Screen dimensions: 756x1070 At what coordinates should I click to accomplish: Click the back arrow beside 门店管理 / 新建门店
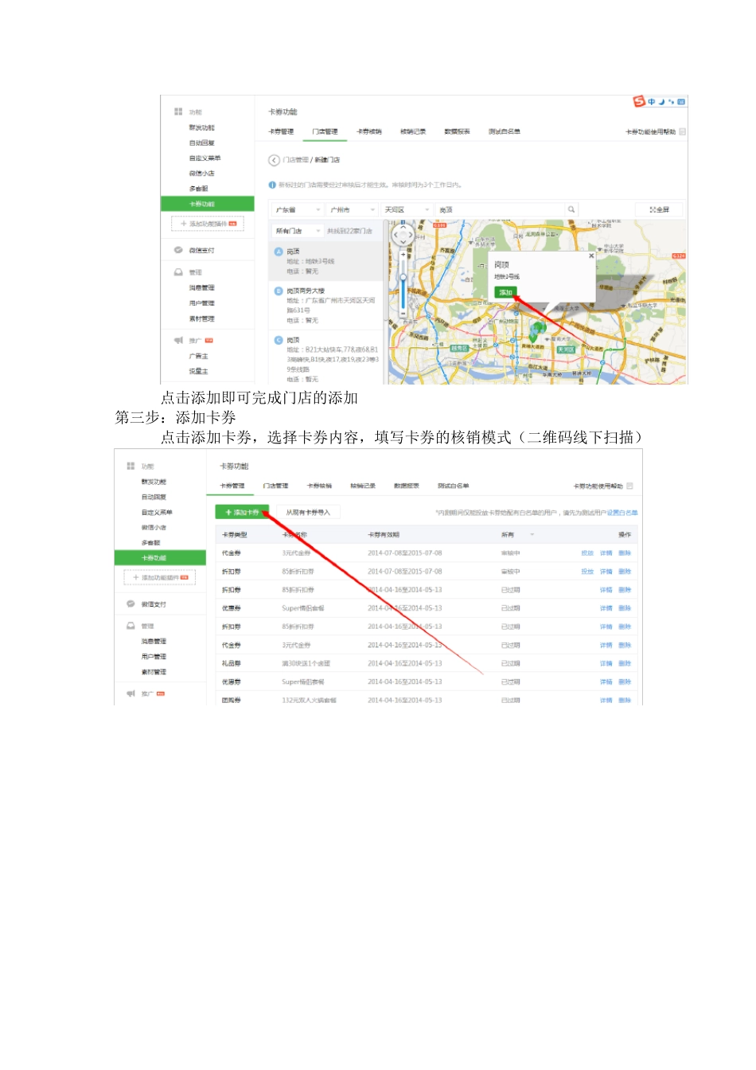[x=274, y=160]
